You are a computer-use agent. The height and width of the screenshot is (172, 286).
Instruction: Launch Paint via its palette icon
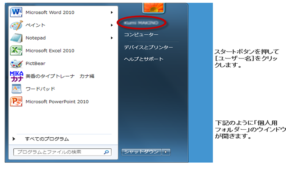click(x=16, y=25)
